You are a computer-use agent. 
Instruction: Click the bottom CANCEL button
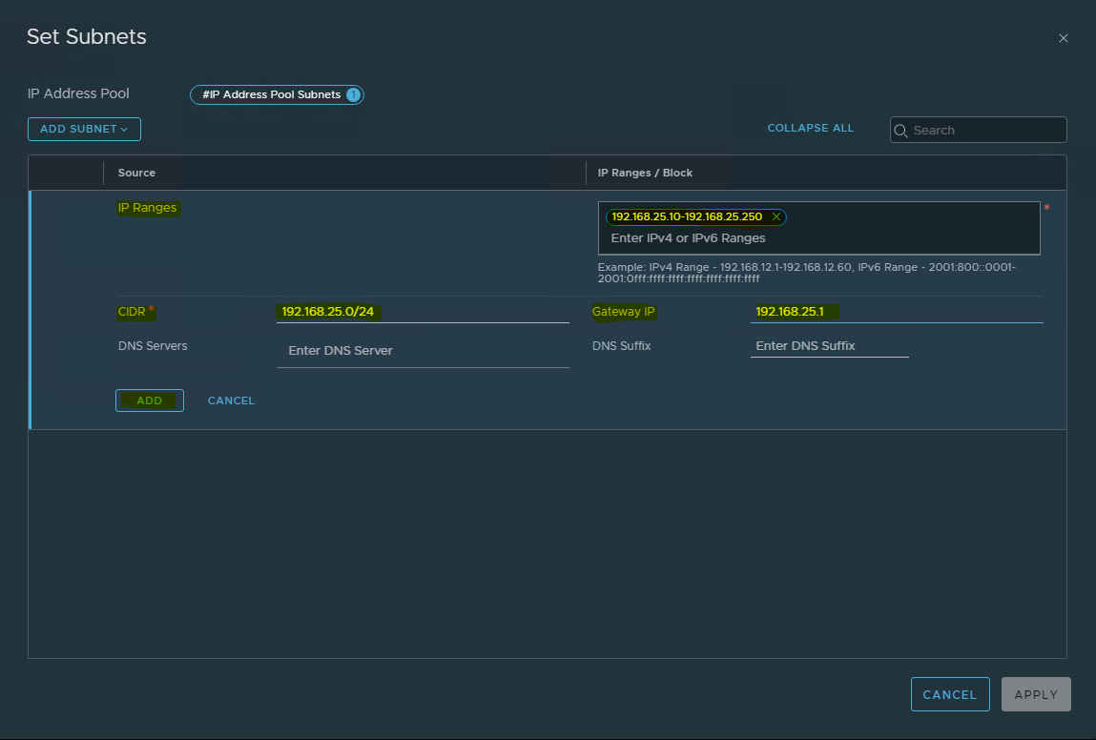click(x=950, y=694)
